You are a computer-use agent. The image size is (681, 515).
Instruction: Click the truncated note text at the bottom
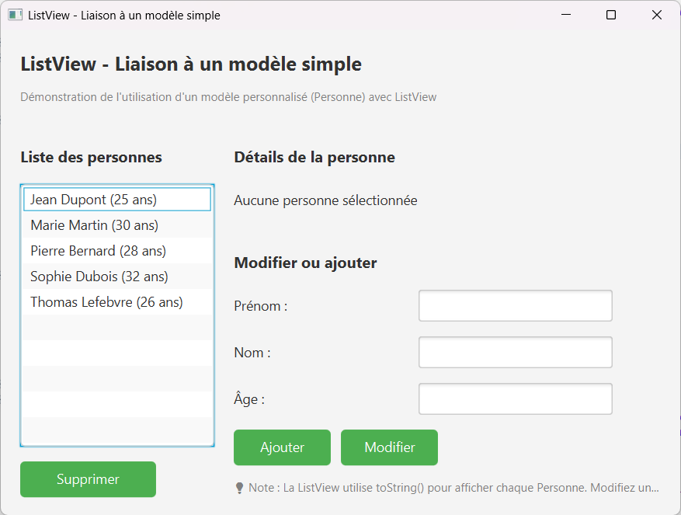tap(450, 487)
